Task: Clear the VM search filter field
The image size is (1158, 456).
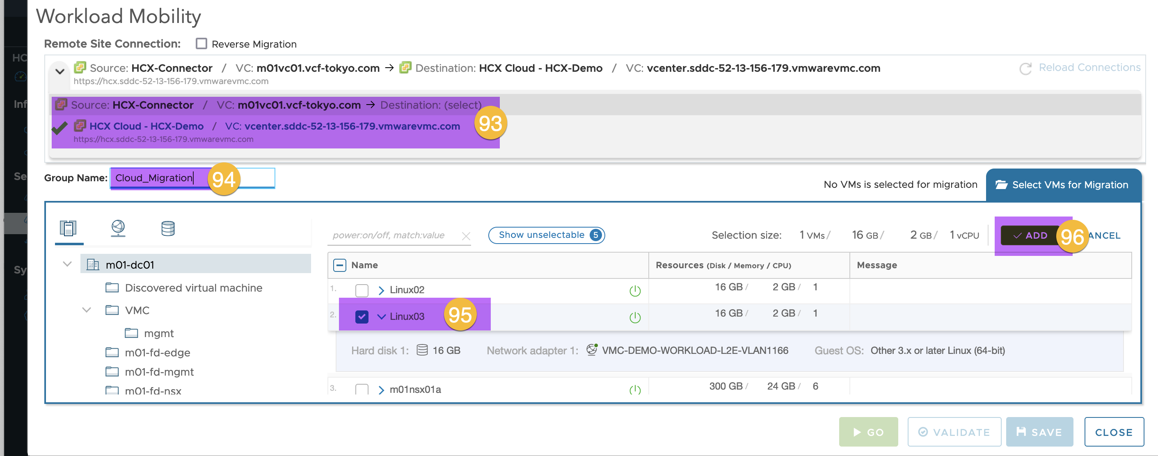Action: tap(466, 236)
